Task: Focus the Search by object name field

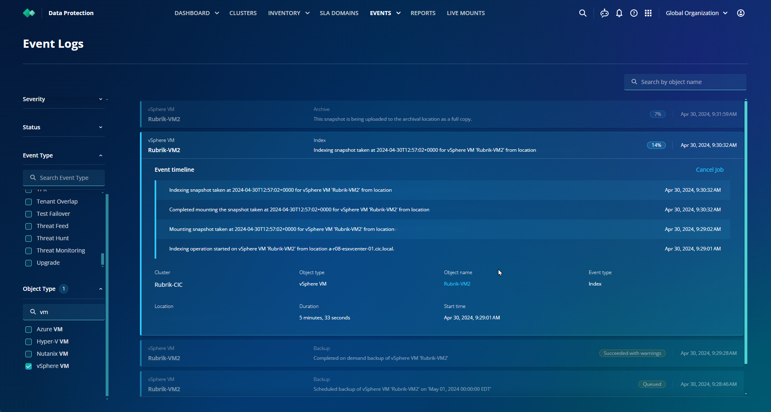Action: pos(685,82)
